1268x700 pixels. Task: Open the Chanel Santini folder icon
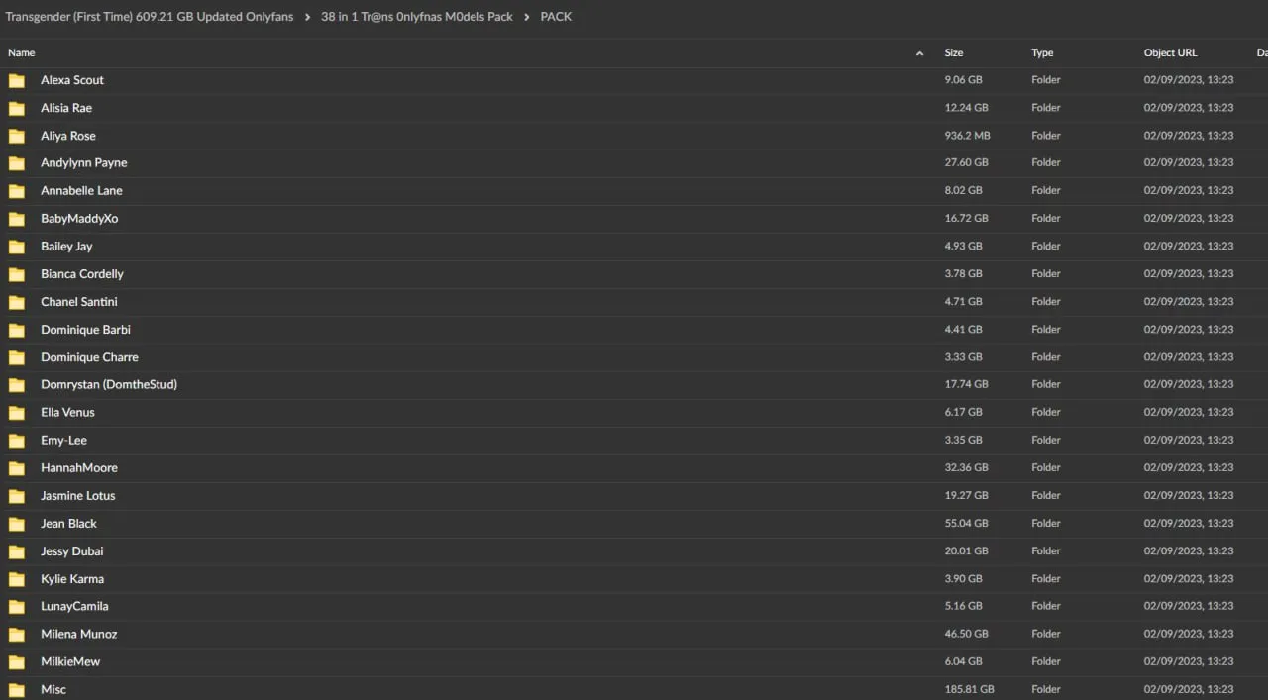pyautogui.click(x=16, y=302)
